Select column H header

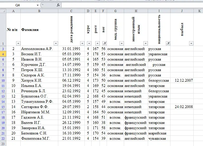point(136,11)
